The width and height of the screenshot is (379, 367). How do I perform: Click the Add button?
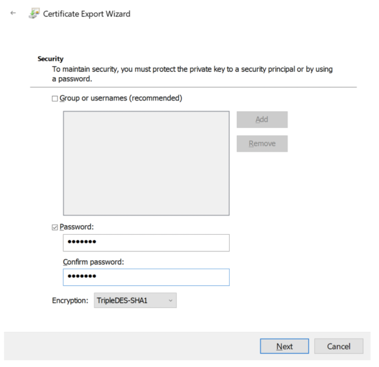262,119
